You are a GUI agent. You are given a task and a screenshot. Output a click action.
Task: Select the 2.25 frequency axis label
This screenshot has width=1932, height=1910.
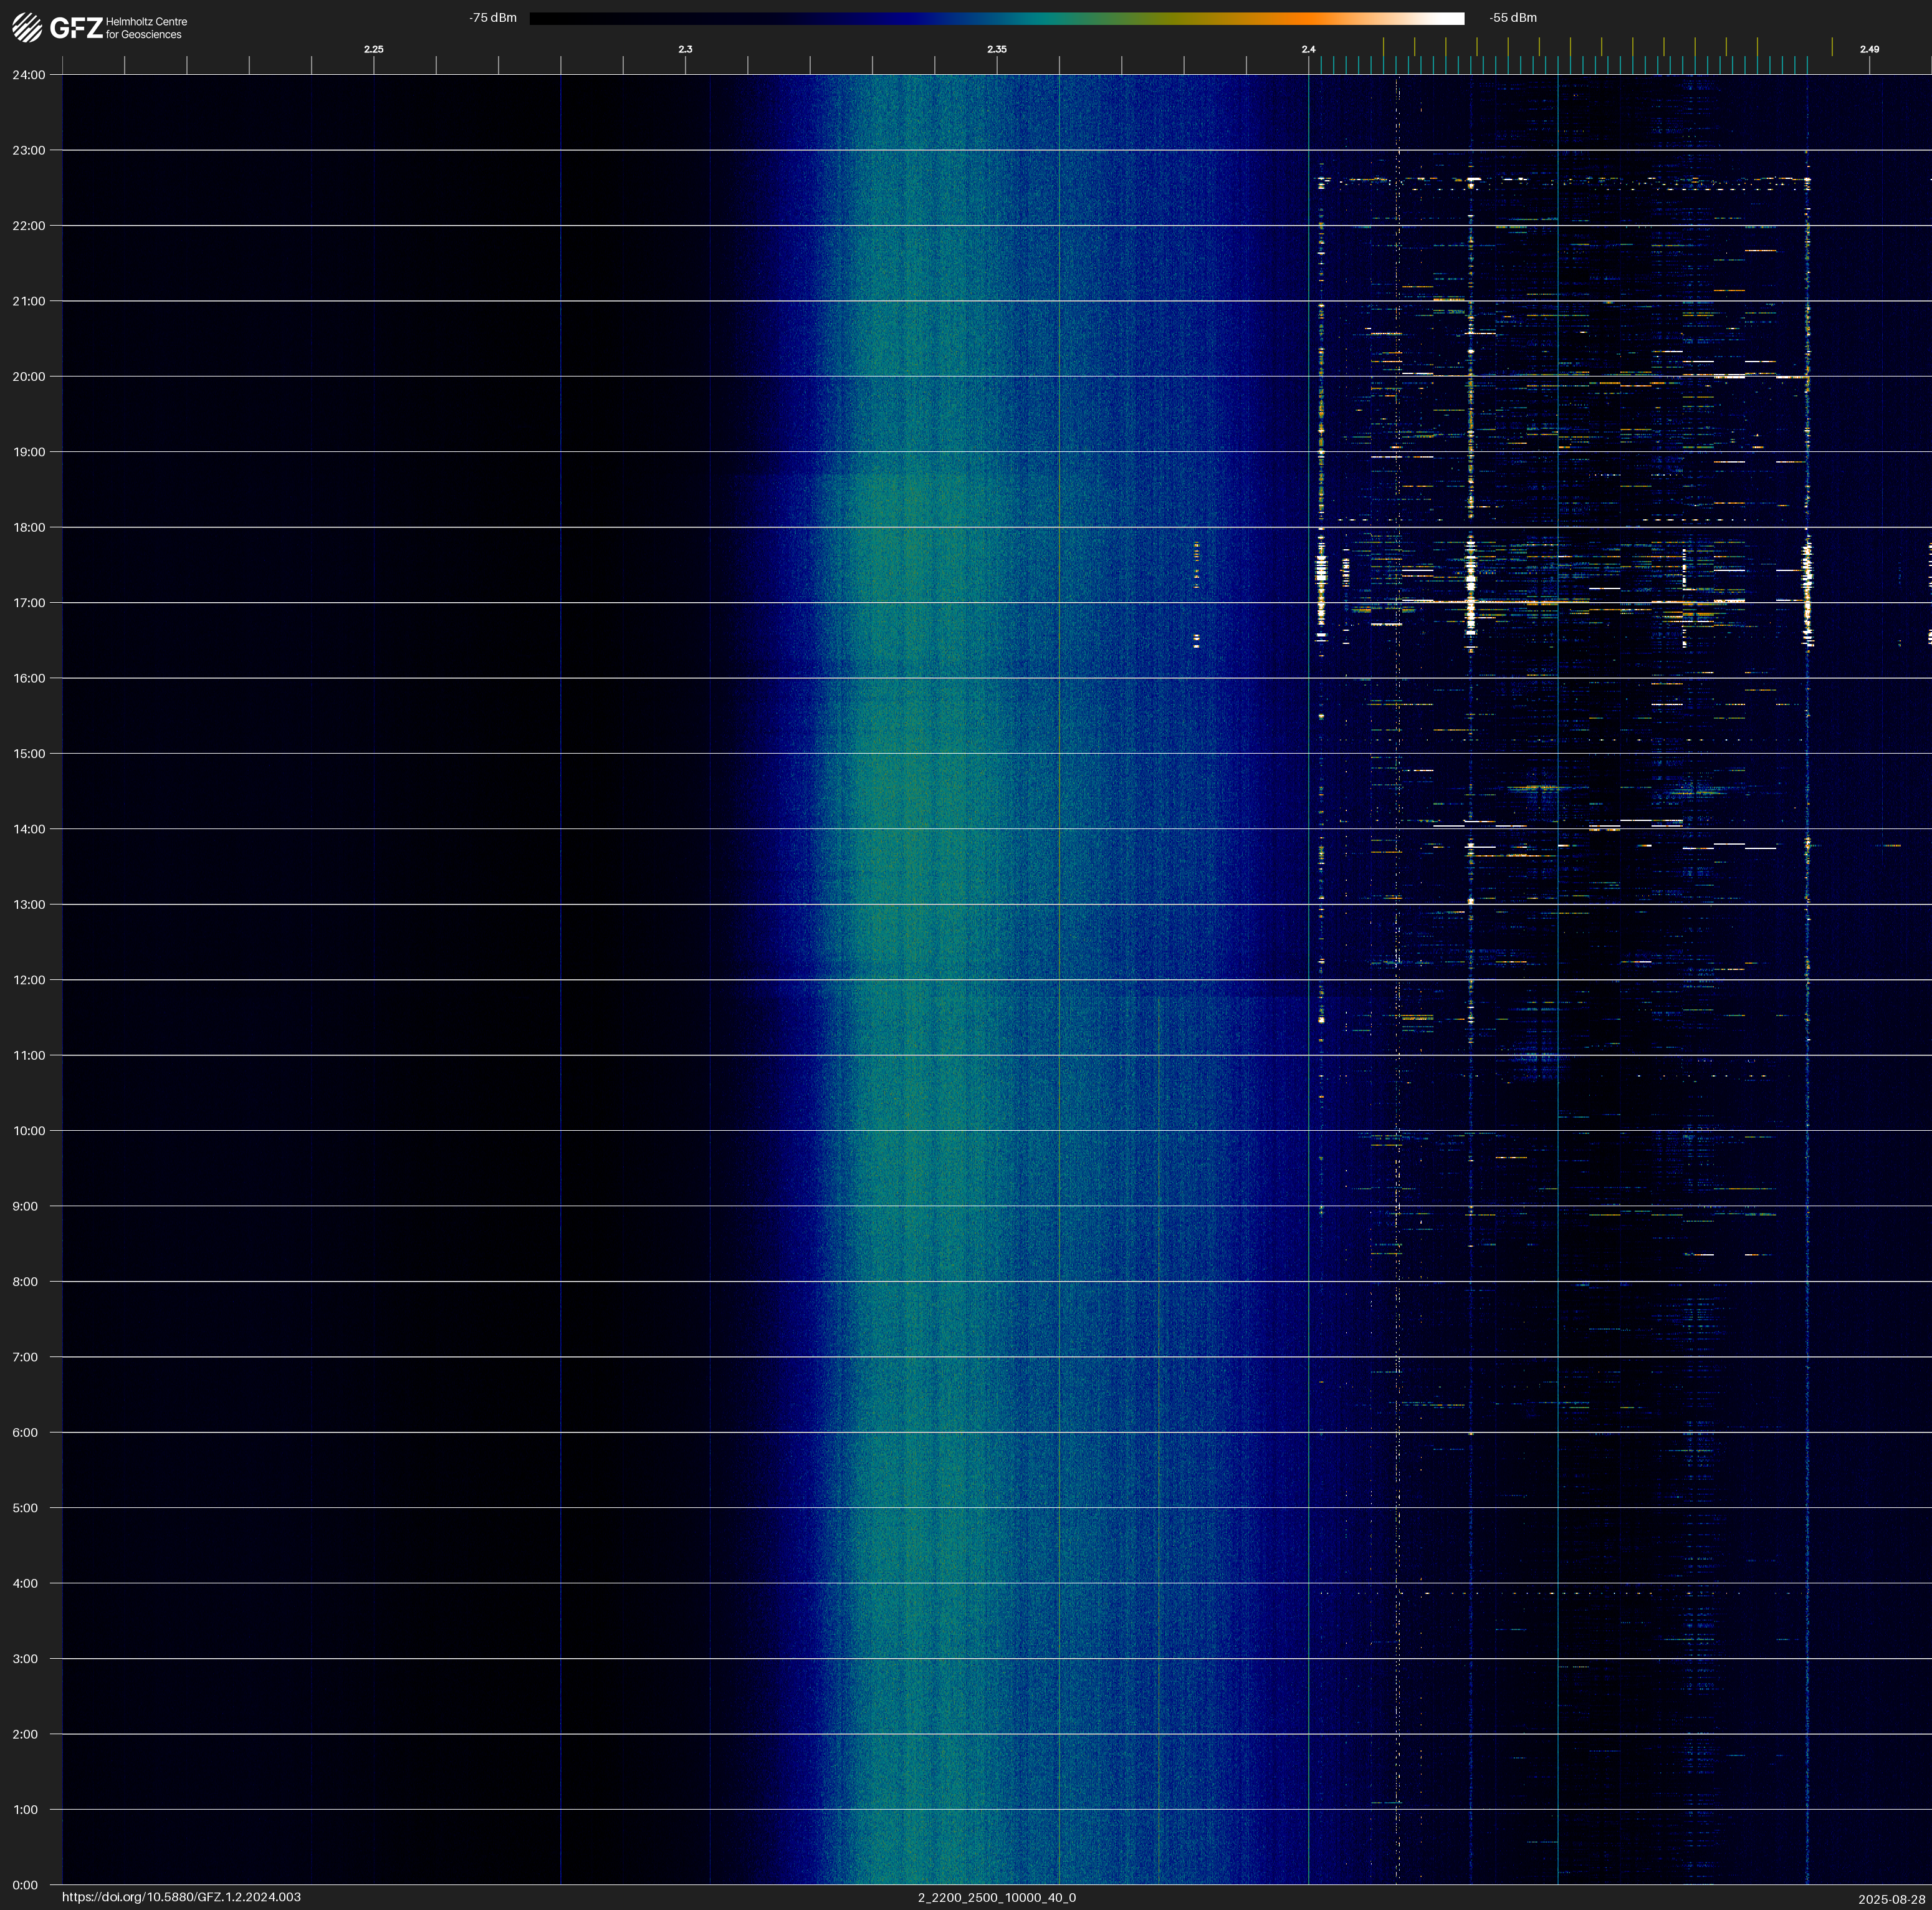tap(373, 49)
